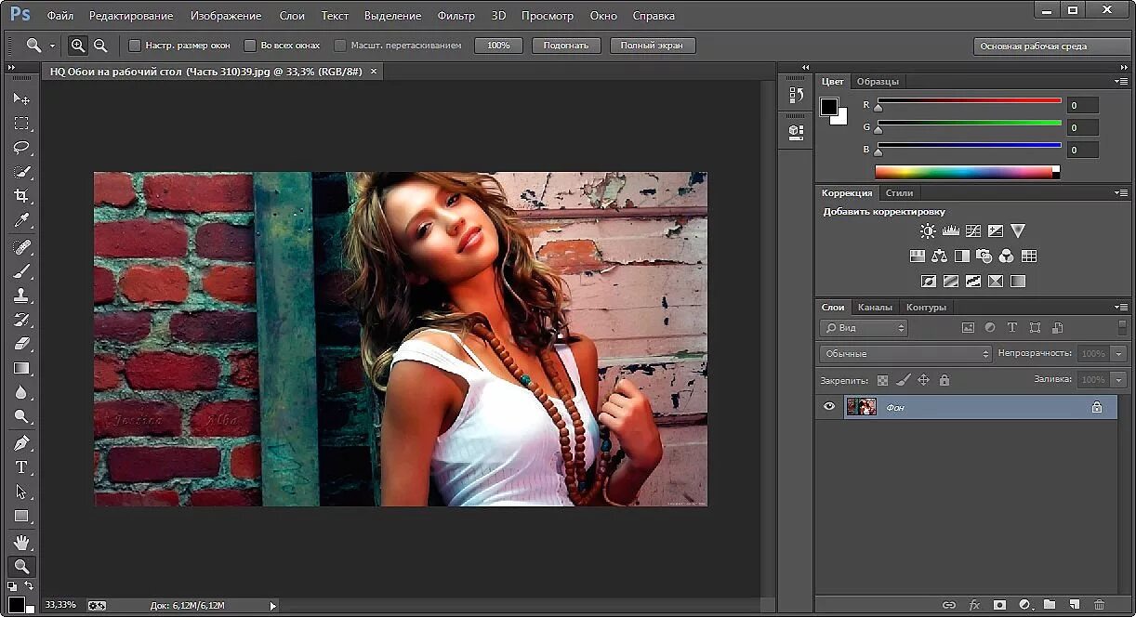This screenshot has height=617, width=1136.
Task: Toggle zoom-out mode in options bar
Action: pyautogui.click(x=100, y=45)
